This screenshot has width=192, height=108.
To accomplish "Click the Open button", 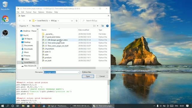I will [88, 76].
